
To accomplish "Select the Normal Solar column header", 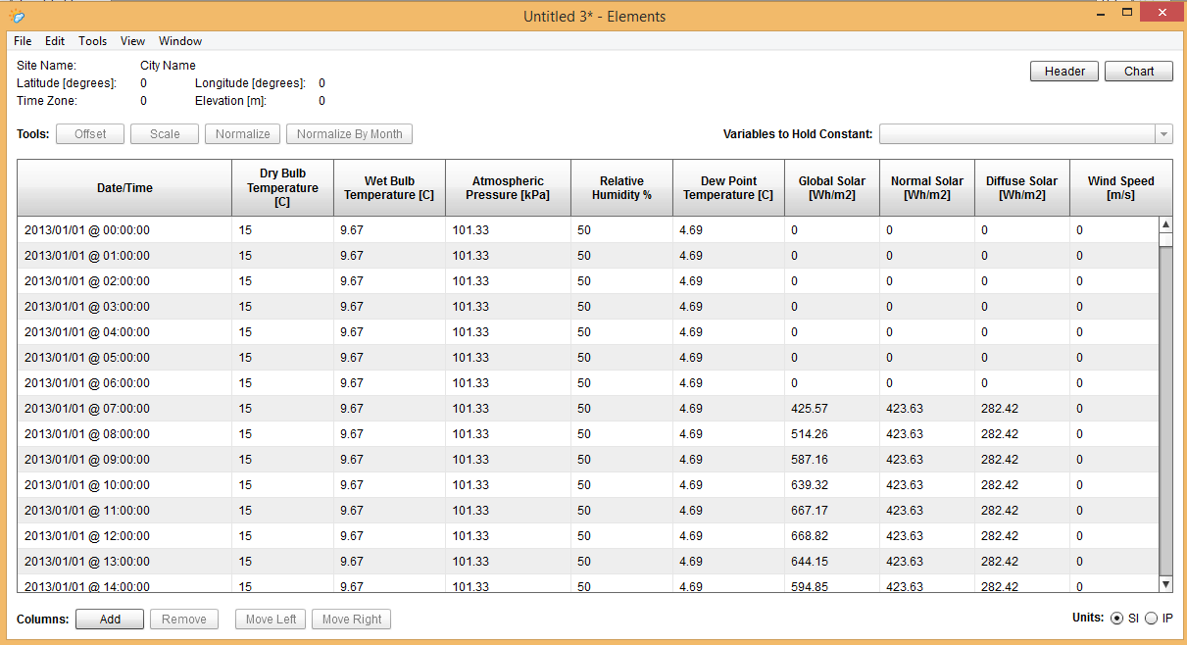I will point(927,188).
